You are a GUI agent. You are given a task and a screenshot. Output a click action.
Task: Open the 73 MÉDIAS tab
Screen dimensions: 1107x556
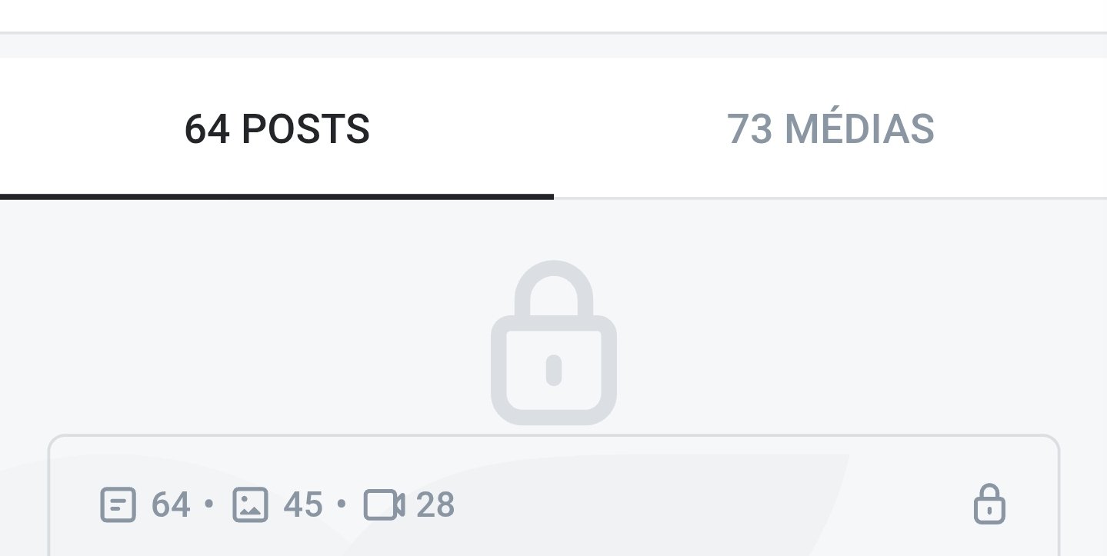coord(830,128)
